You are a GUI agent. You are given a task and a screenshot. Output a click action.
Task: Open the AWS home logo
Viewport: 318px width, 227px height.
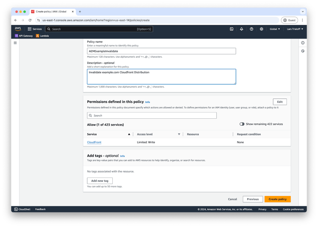(18, 29)
